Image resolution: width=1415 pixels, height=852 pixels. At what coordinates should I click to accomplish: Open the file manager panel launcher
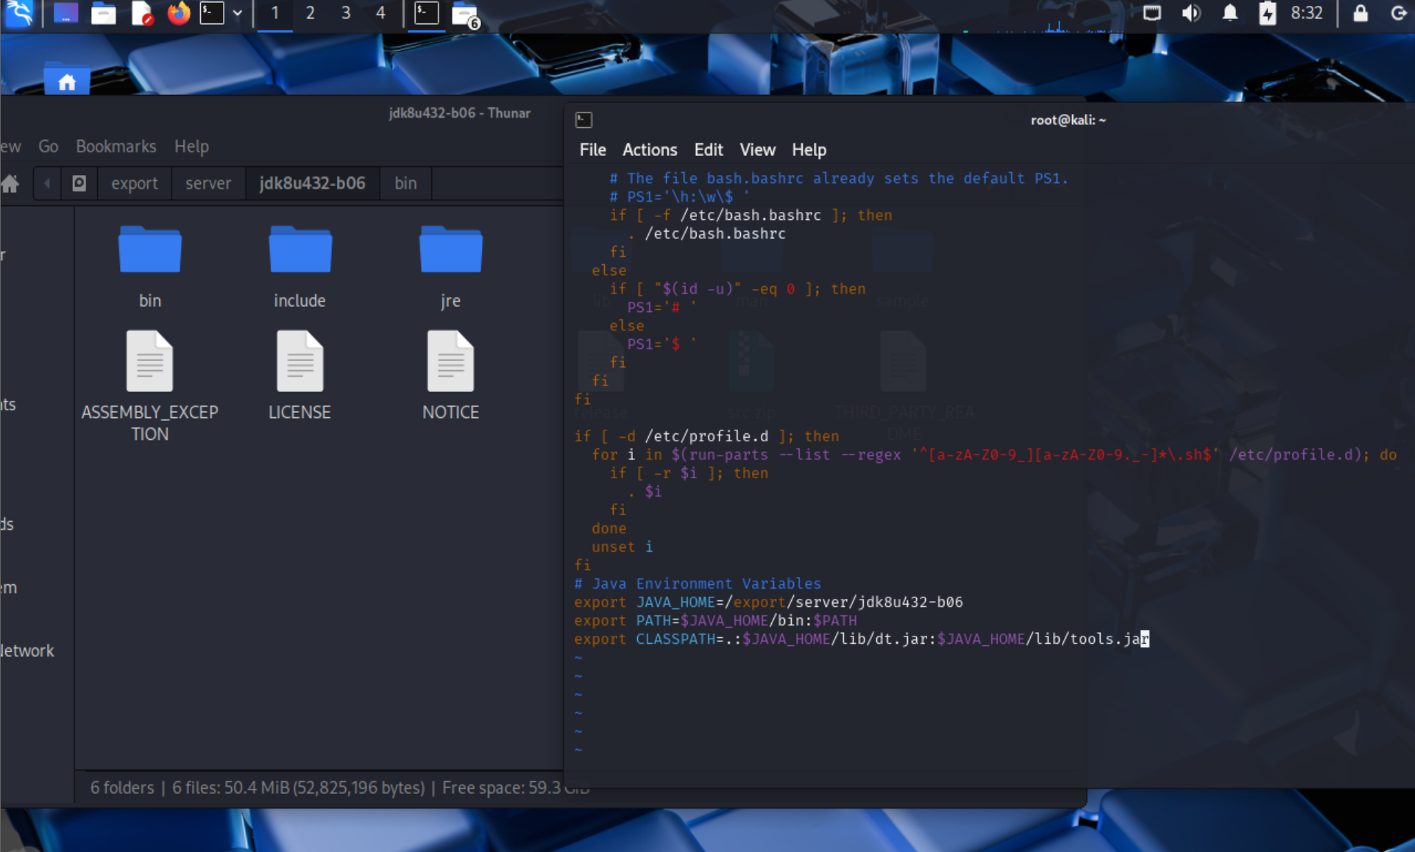pos(103,13)
